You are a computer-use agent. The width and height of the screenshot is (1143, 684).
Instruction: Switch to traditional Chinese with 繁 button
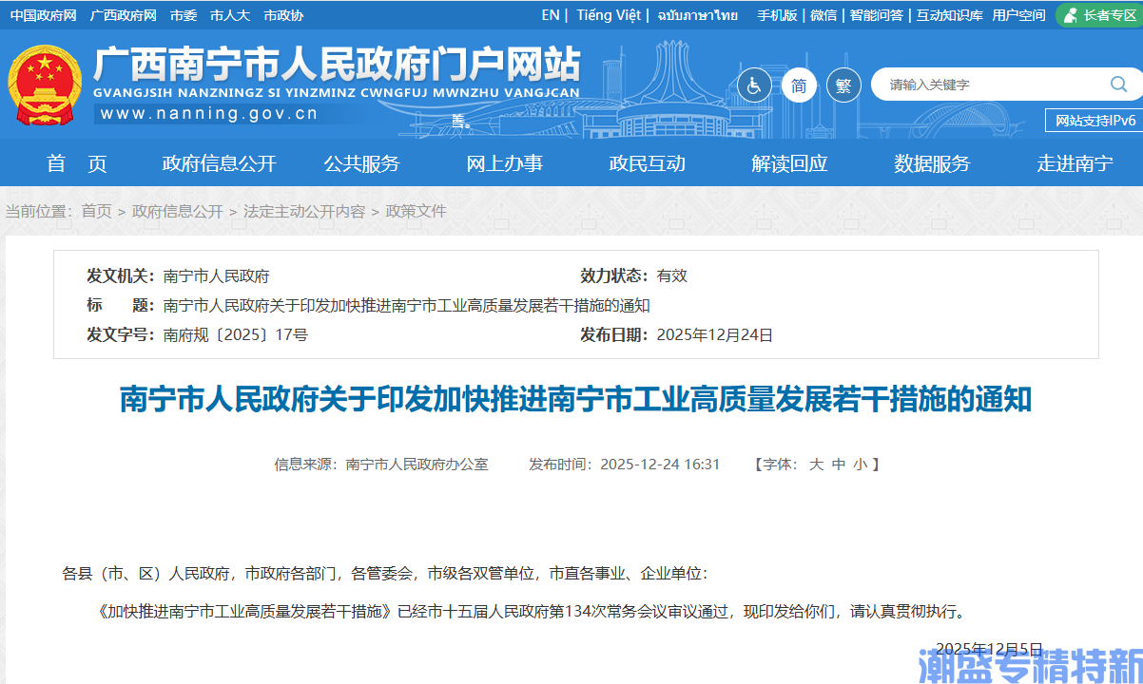tap(843, 85)
